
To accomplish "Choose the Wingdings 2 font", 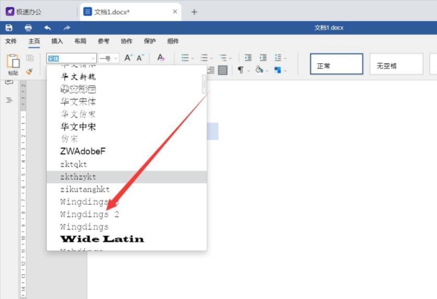I will click(90, 214).
